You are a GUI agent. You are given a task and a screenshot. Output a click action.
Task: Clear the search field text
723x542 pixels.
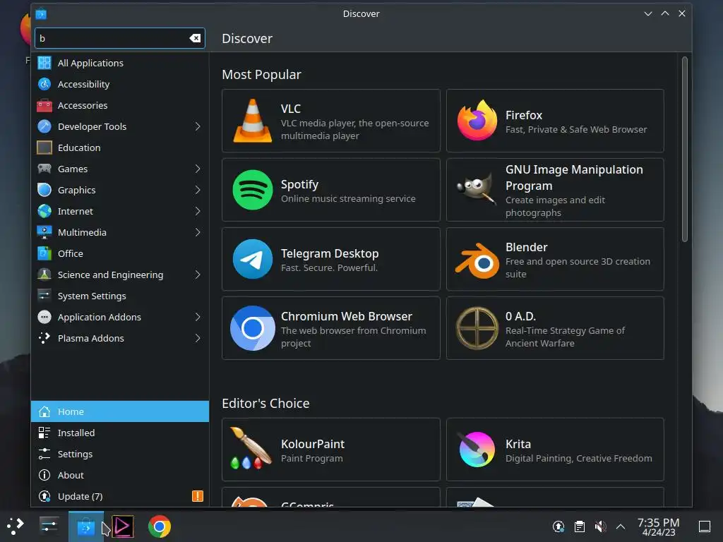point(195,38)
